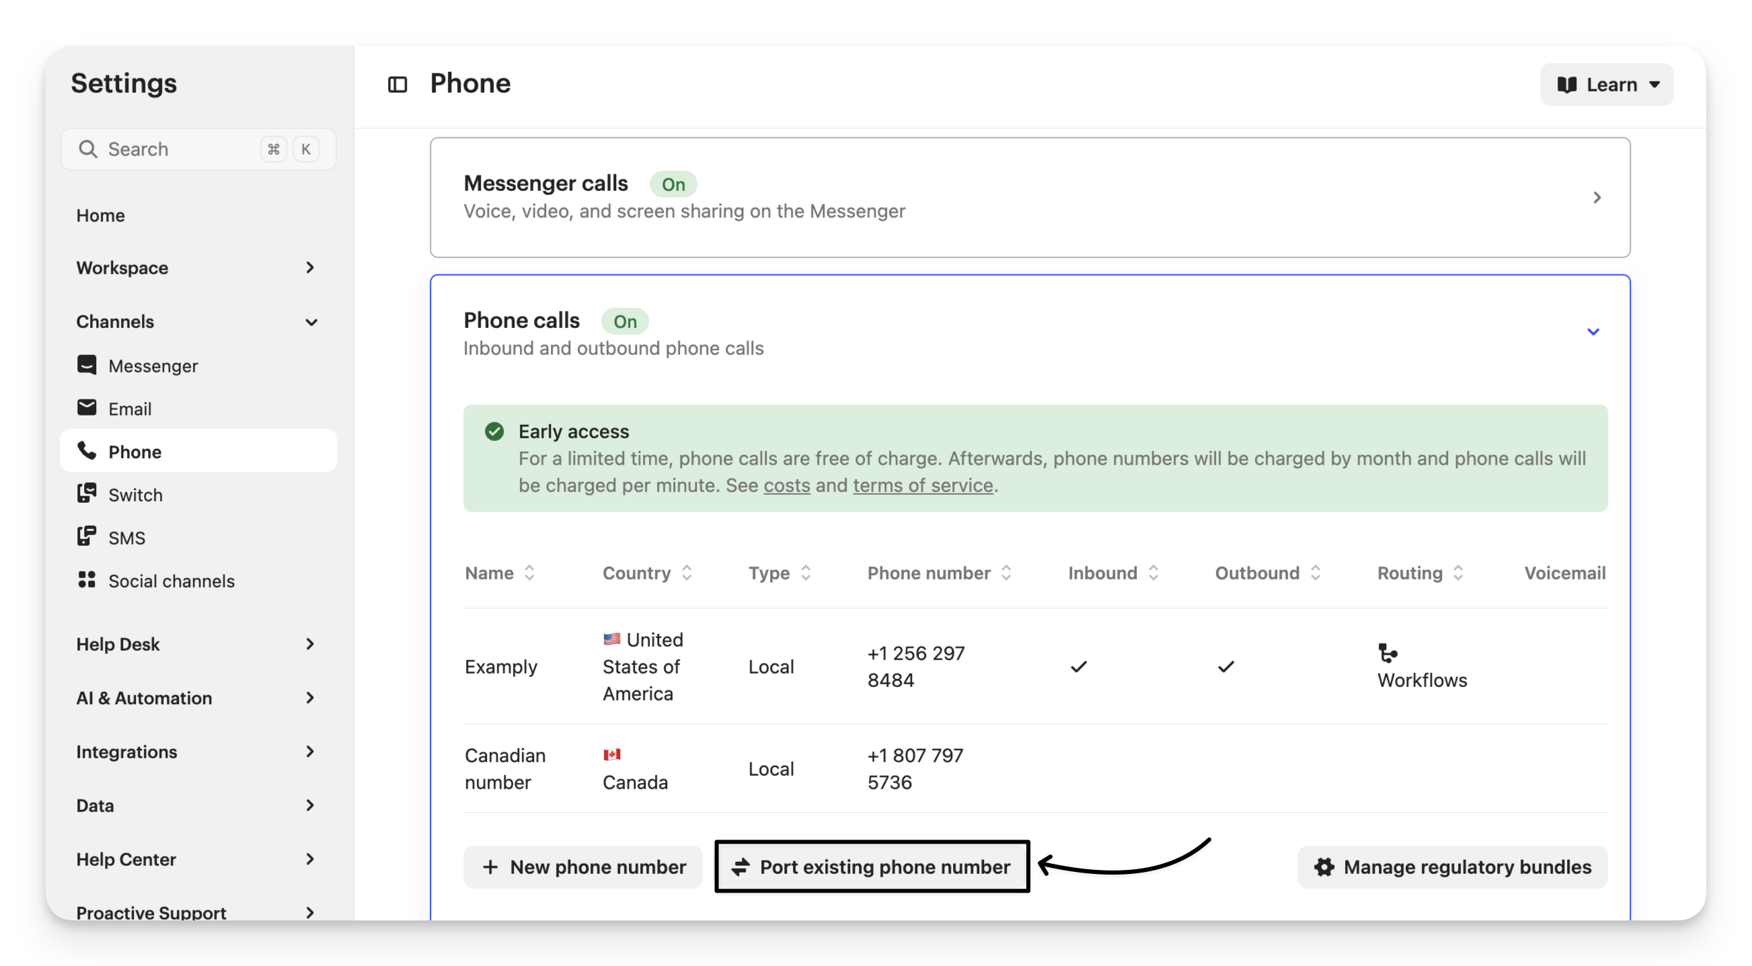This screenshot has height=966, width=1752.
Task: Click the Workflows routing icon
Action: [x=1387, y=653]
